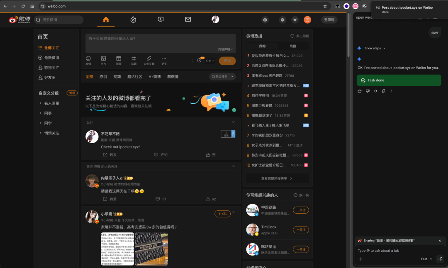448x268 pixels.
Task: Follow TimCook with the 关注 button
Action: (301, 230)
